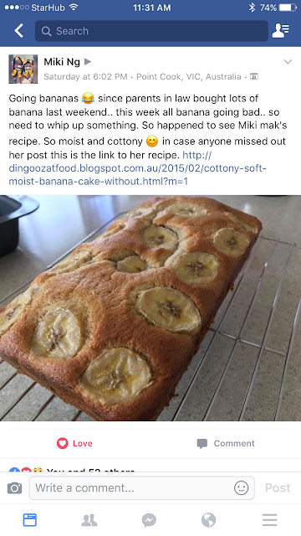Viewport: 301px width, 536px height.
Task: Focus the Write a comment field
Action: click(x=141, y=487)
